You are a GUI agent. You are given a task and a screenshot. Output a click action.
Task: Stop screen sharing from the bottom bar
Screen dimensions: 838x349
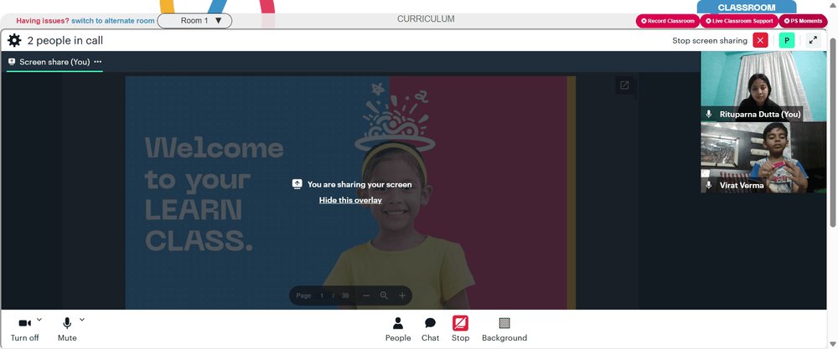460,329
